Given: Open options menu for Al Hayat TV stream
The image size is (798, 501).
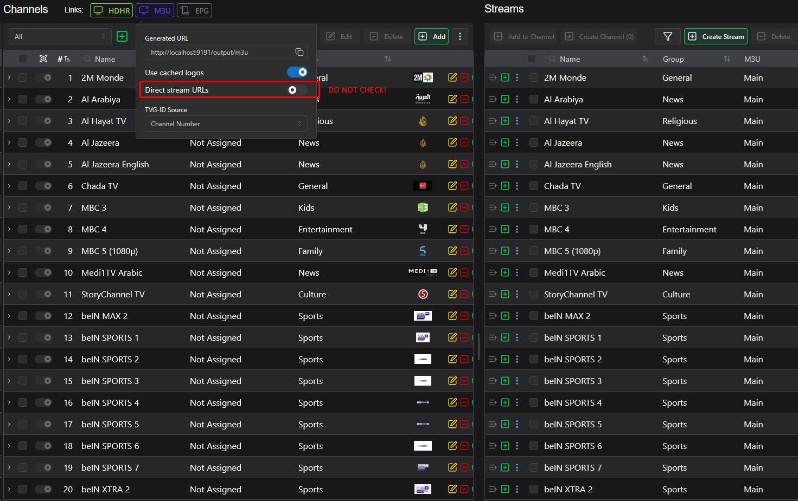Looking at the screenshot, I should pos(517,121).
